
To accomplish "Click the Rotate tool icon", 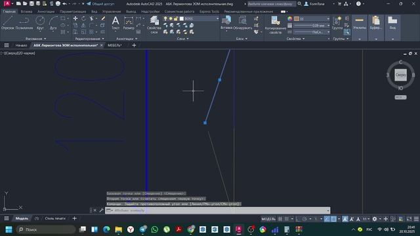I will pyautogui.click(x=83, y=18).
